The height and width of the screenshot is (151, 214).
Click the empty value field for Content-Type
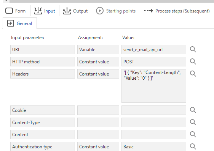coord(154,122)
